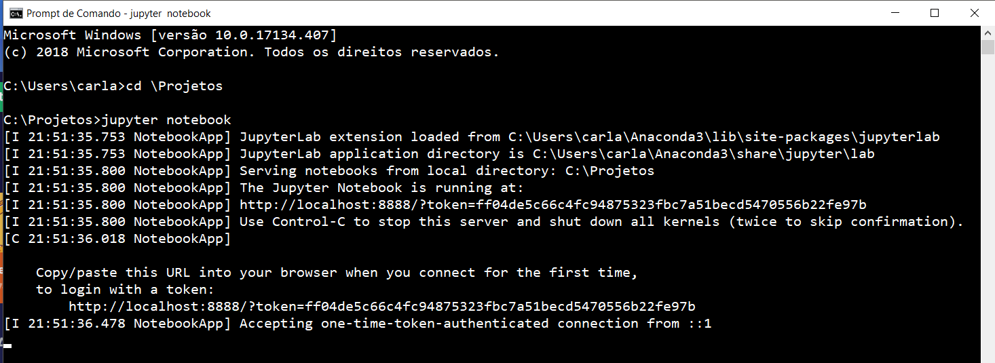Click the indented localhost token URL under 'to login with a token'
Viewport: 995px width, 363px height.
click(x=382, y=307)
